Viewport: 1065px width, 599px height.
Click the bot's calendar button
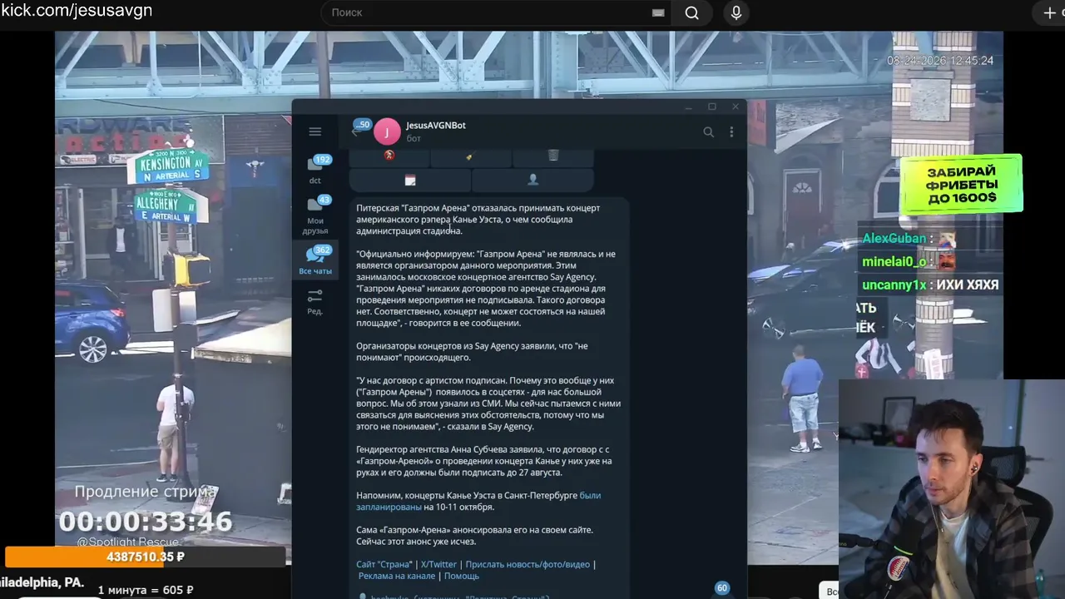410,180
